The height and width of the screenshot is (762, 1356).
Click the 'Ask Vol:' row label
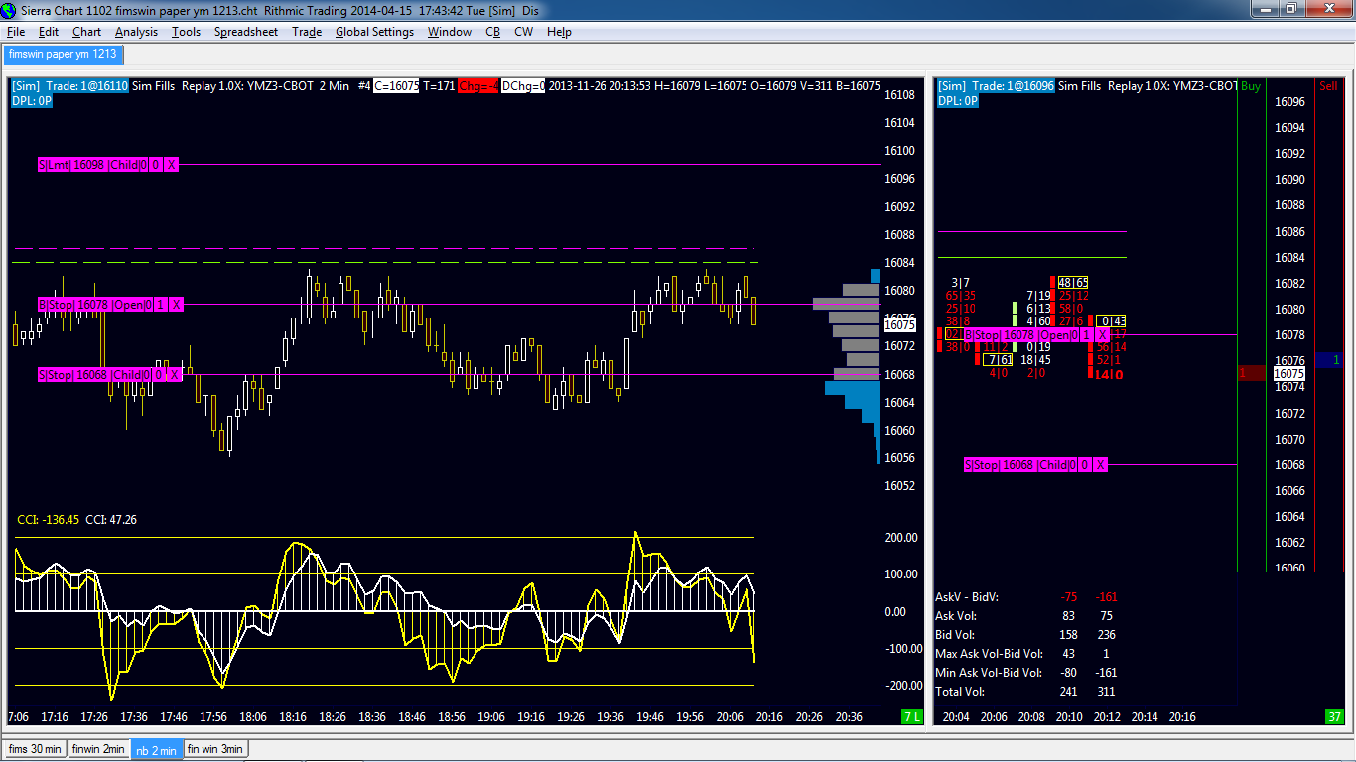click(958, 616)
